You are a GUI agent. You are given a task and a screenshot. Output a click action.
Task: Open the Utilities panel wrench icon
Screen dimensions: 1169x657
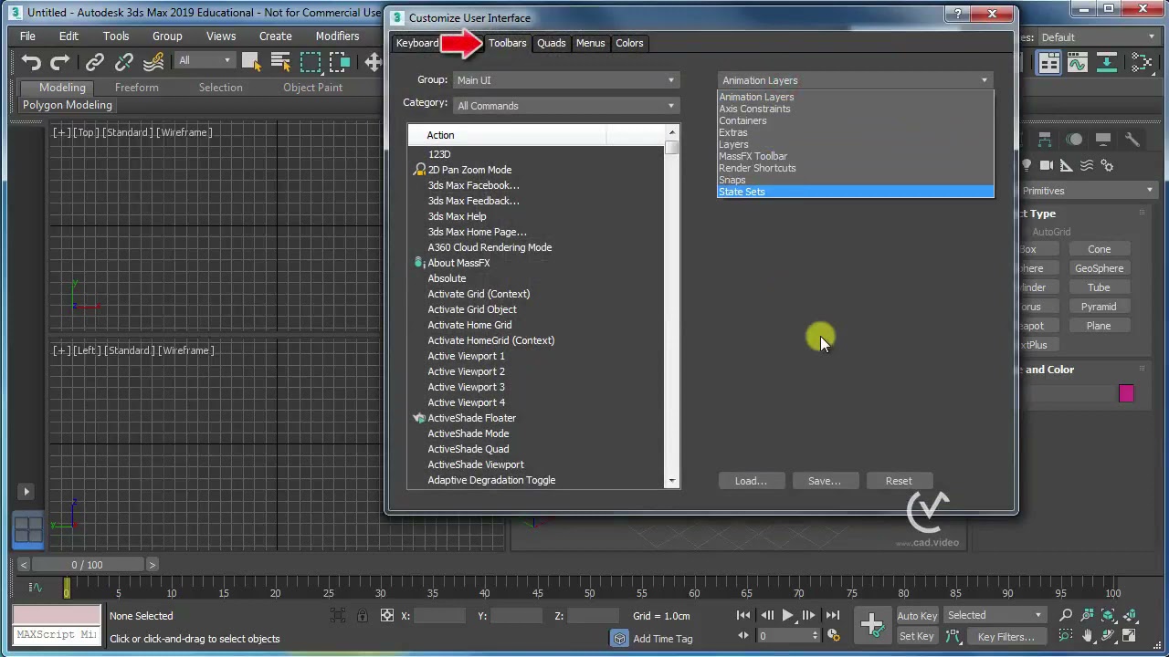pos(1132,139)
